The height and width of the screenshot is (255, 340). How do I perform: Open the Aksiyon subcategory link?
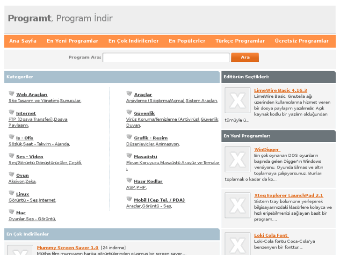point(16,182)
